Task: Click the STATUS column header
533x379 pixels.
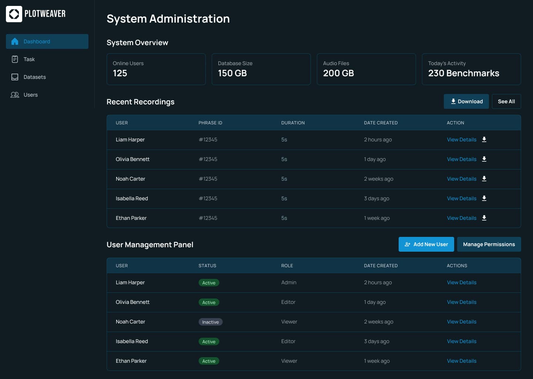Action: [x=207, y=266]
